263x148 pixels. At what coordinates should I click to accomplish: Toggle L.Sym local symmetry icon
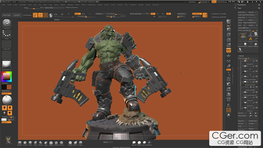pos(228,61)
